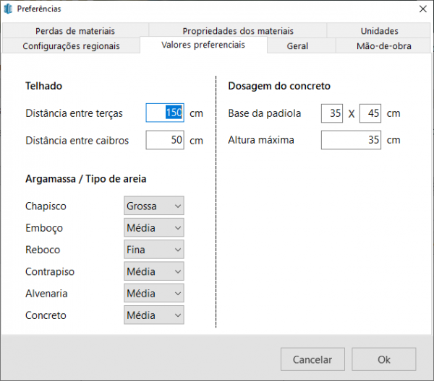Click the Preferências app icon in title bar
Screen dimensions: 434x381
pos(9,9)
